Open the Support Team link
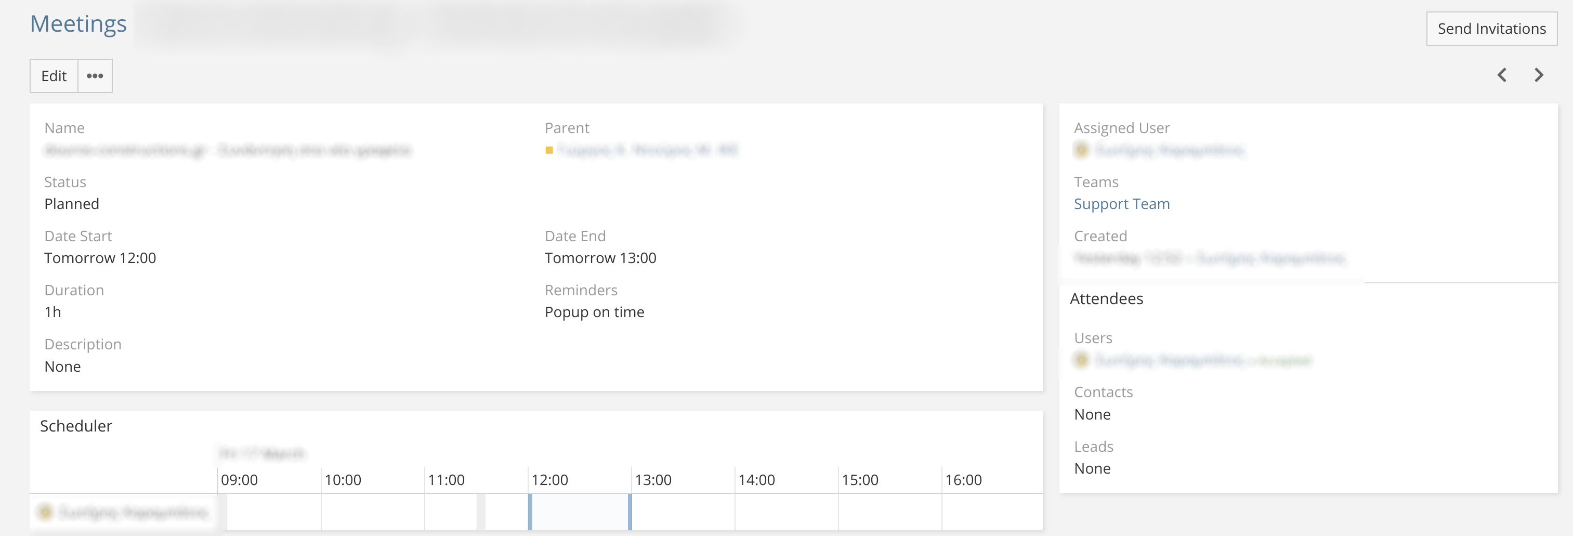Image resolution: width=1573 pixels, height=536 pixels. point(1122,204)
